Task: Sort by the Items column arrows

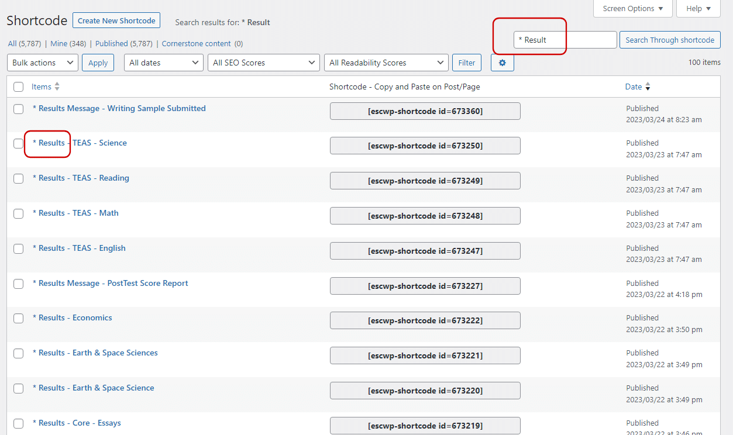Action: pyautogui.click(x=57, y=87)
